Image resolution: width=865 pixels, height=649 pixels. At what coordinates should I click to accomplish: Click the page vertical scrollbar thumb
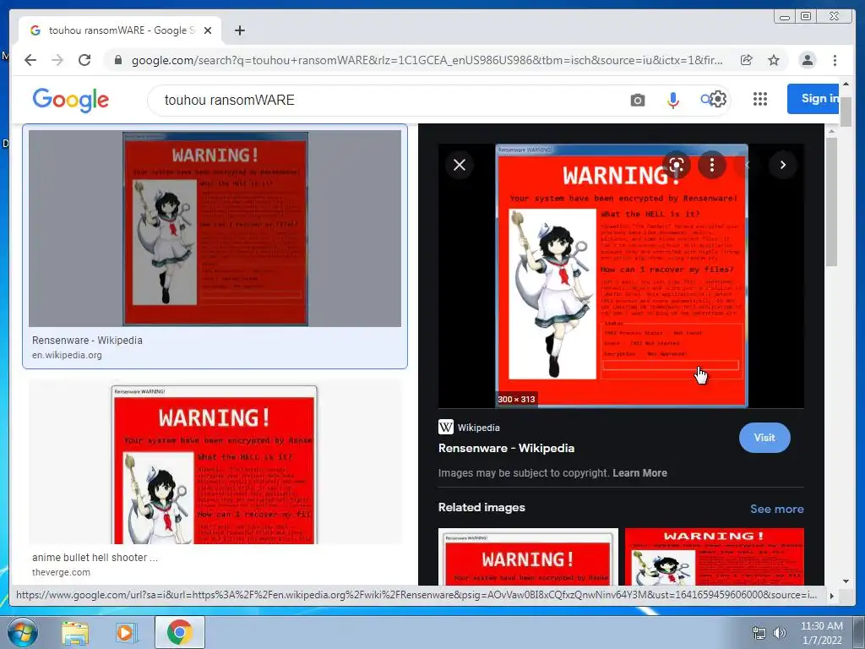(x=846, y=112)
